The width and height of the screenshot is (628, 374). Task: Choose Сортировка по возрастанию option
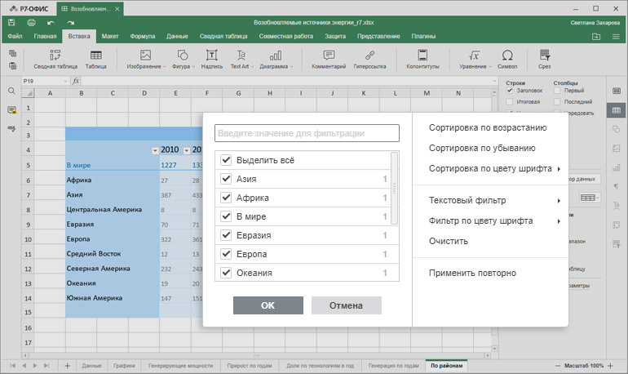[488, 127]
